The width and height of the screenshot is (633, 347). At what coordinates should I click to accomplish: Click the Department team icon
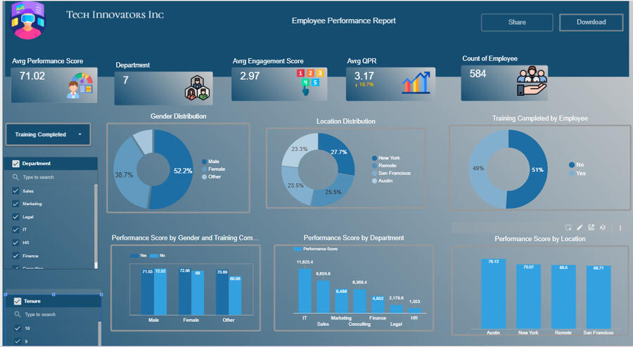coord(197,89)
